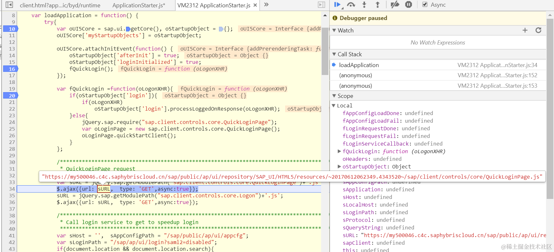The image size is (554, 252).
Task: Click the QuickLoginPage.js URL tooltip
Action: coord(292,177)
